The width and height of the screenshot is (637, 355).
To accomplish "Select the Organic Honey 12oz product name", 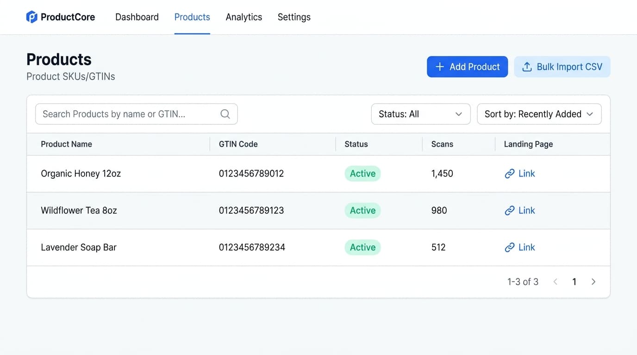I will click(81, 173).
